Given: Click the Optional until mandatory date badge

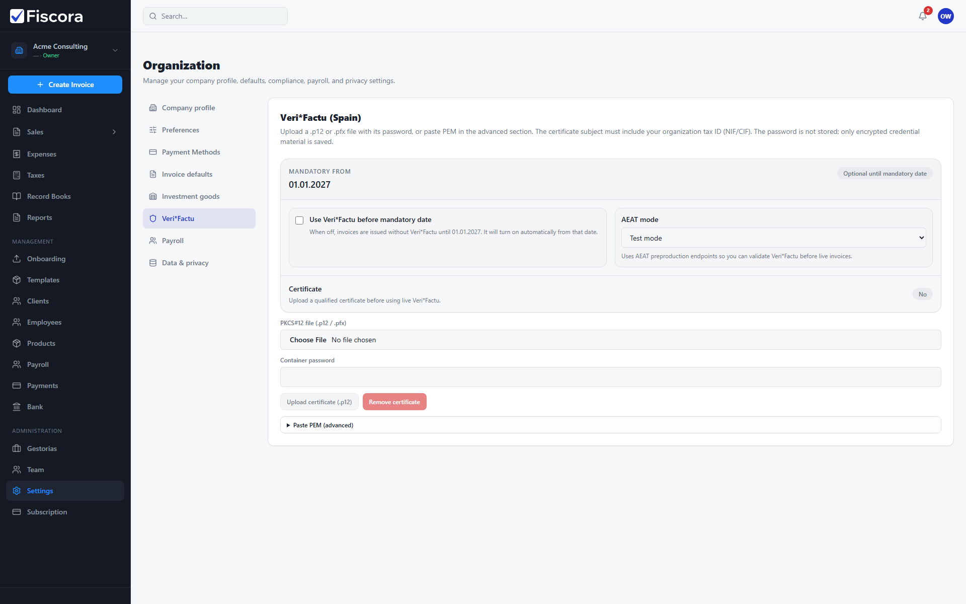Looking at the screenshot, I should pos(885,173).
